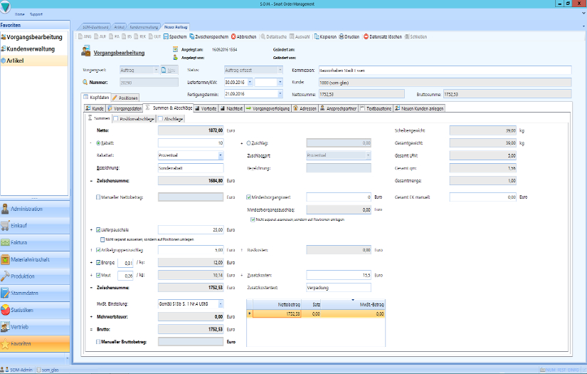Image resolution: width=587 pixels, height=374 pixels.
Task: Click the Speichern save icon in toolbar
Action: click(165, 36)
